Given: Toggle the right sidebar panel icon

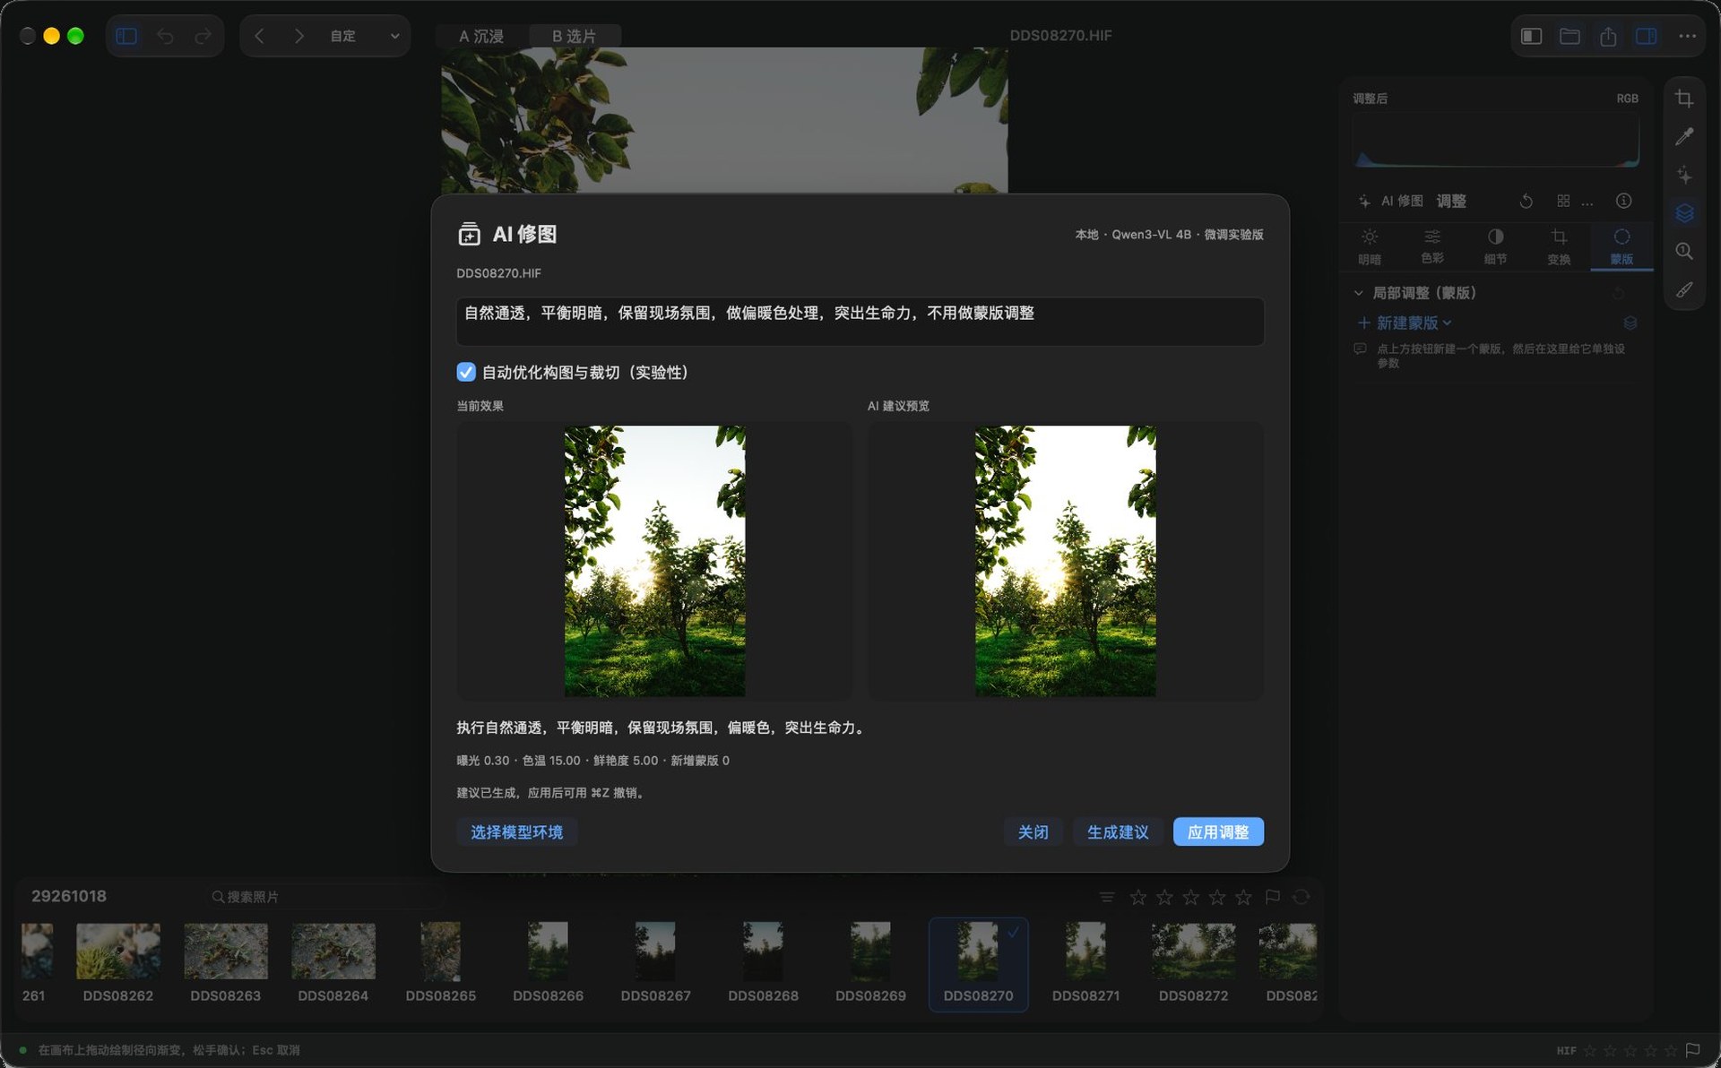Looking at the screenshot, I should (x=1647, y=36).
